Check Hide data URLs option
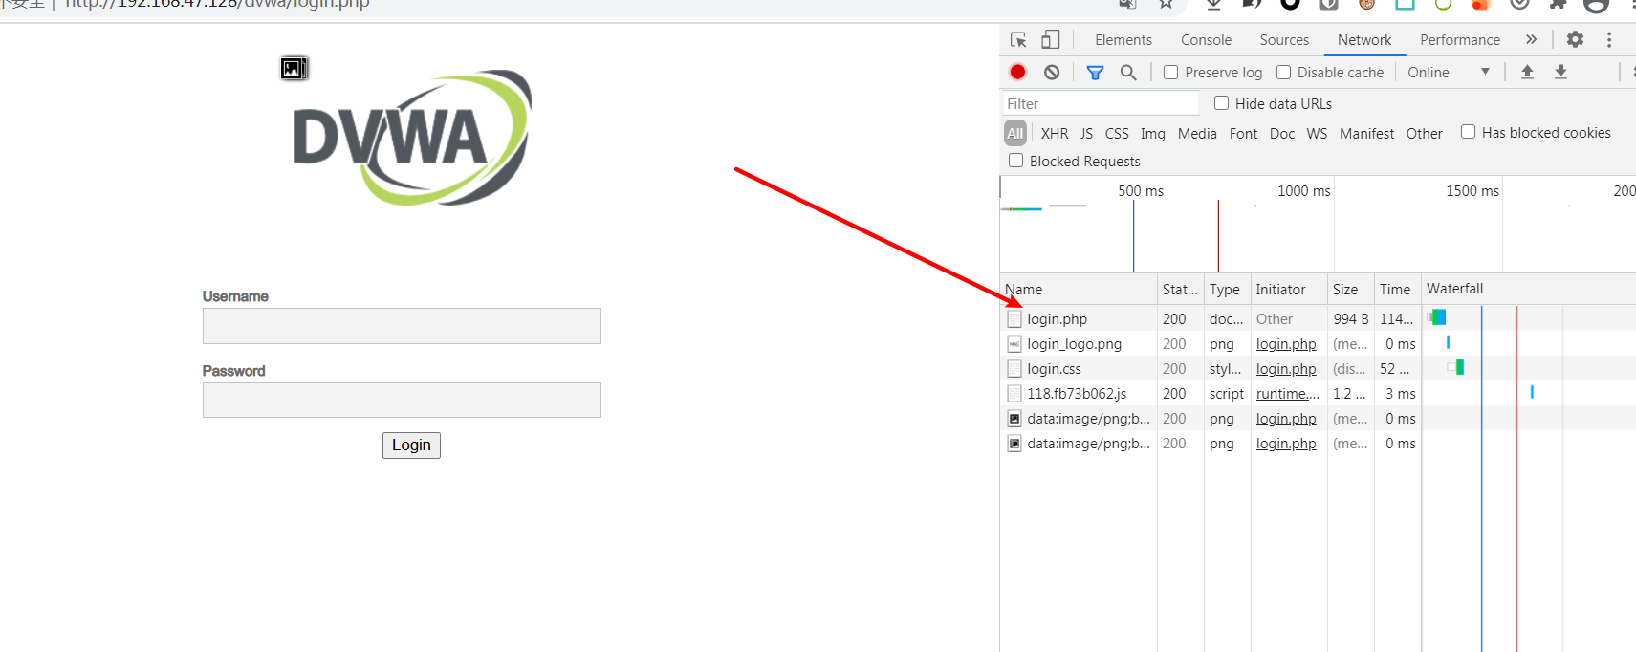This screenshot has width=1636, height=652. 1221,103
